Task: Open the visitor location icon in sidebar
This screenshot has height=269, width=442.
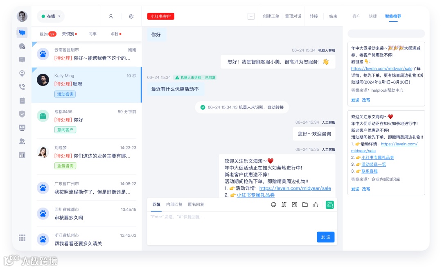Action: (x=22, y=73)
